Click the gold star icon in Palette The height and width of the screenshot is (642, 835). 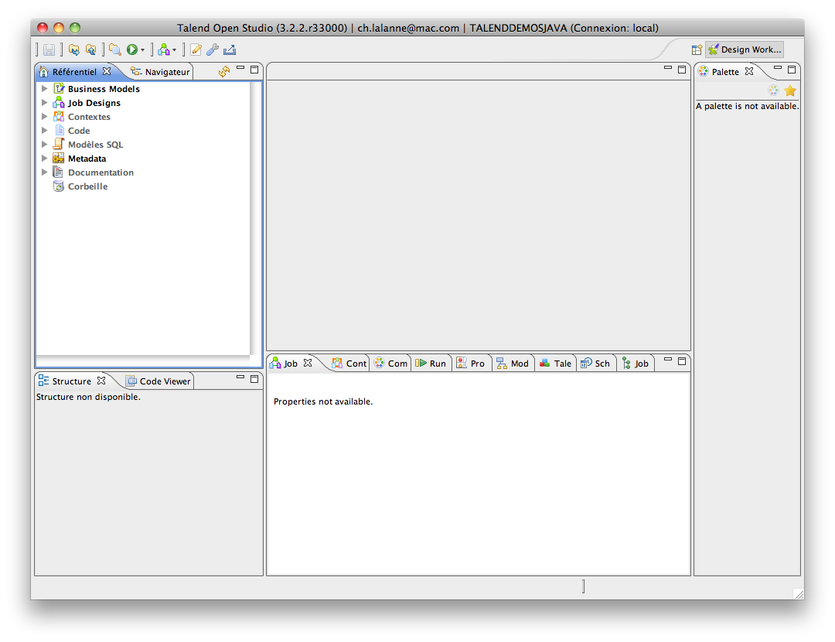pyautogui.click(x=790, y=90)
